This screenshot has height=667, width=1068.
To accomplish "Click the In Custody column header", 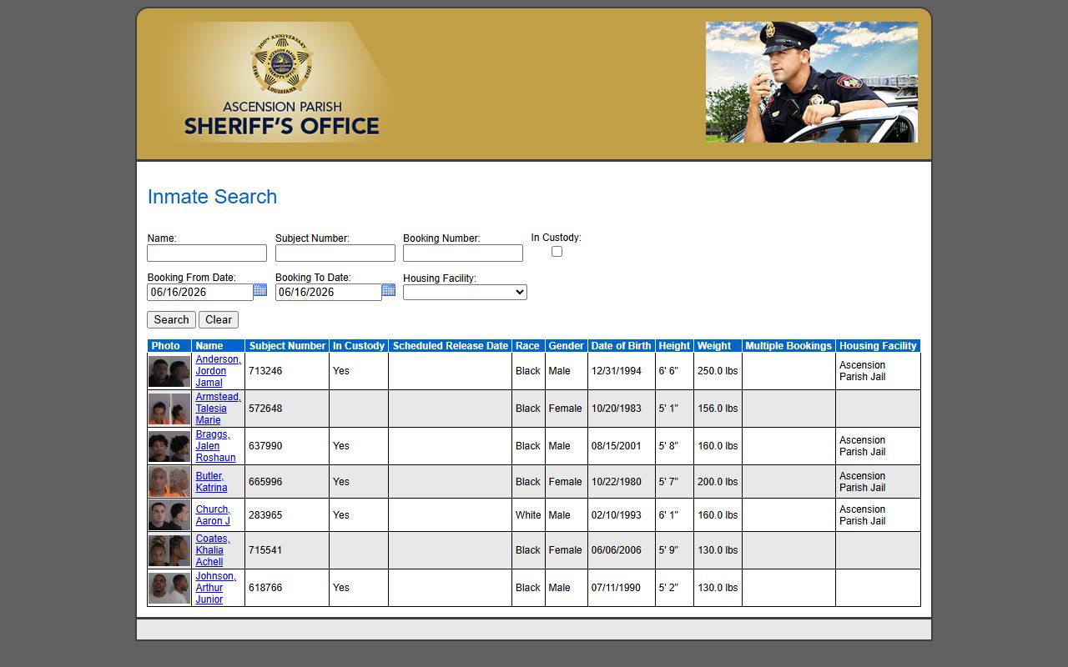I will pyautogui.click(x=359, y=345).
